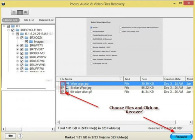This screenshot has width=195, height=140.
Task: Switch to list view mode
Action: (20, 12)
